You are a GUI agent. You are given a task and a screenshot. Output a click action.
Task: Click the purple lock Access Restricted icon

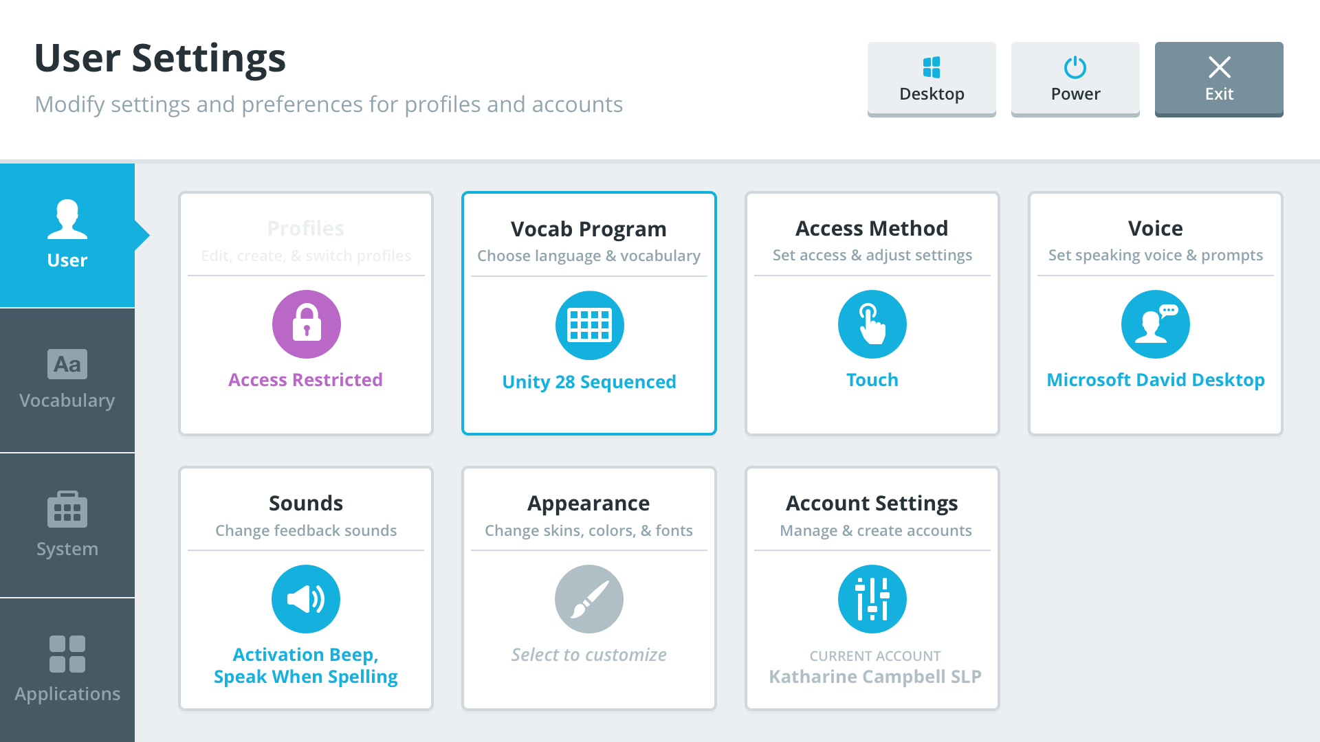pyautogui.click(x=306, y=324)
